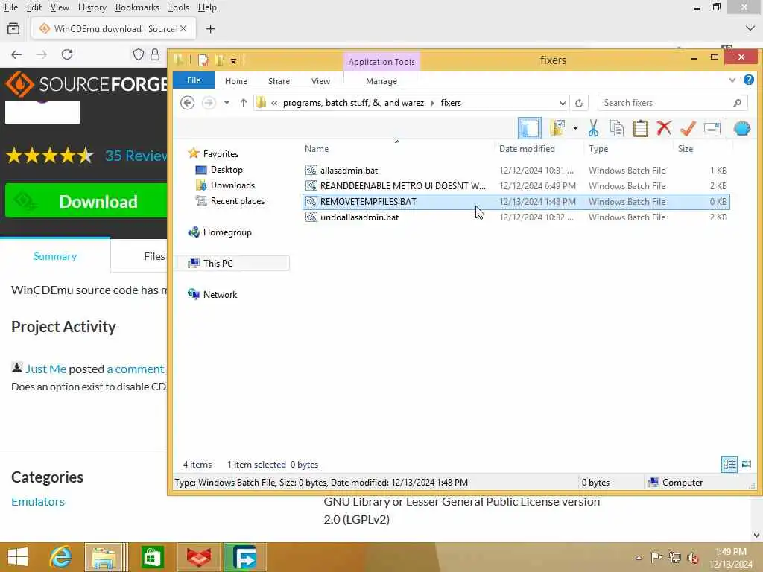Screen dimensions: 763x572
Task: Open the Customize Quick Access Toolbar dropdown
Action: [233, 61]
